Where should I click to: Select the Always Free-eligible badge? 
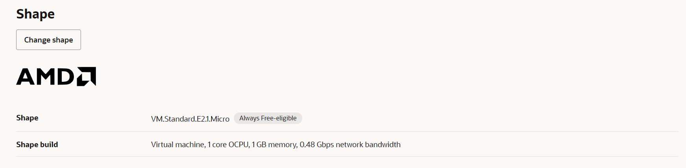tap(268, 118)
